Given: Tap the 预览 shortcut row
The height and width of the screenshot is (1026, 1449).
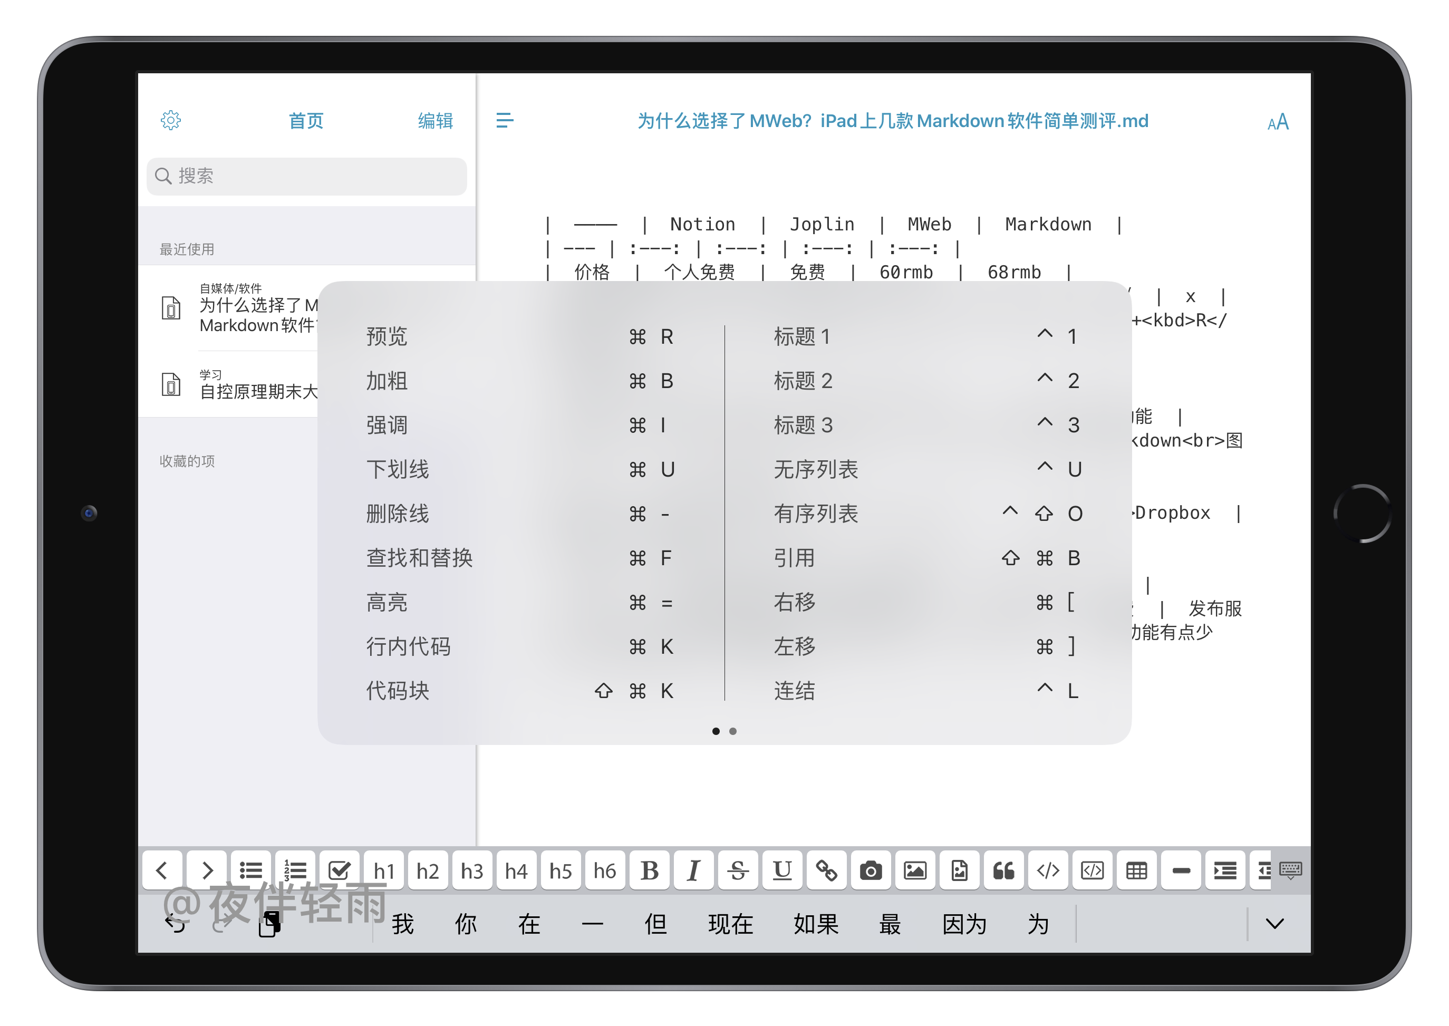Looking at the screenshot, I should tap(520, 336).
